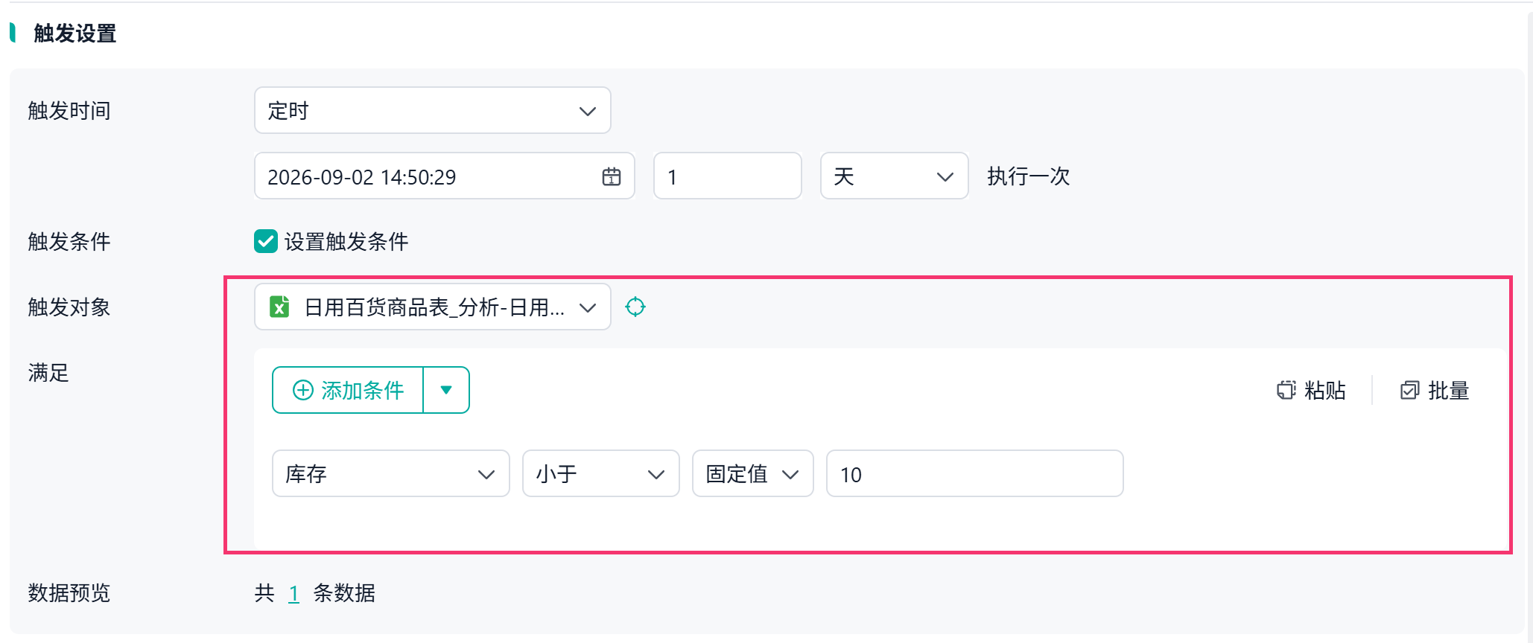Click the 2026-09-02 14:50:29 datetime field
The width and height of the screenshot is (1533, 643).
pyautogui.click(x=445, y=176)
